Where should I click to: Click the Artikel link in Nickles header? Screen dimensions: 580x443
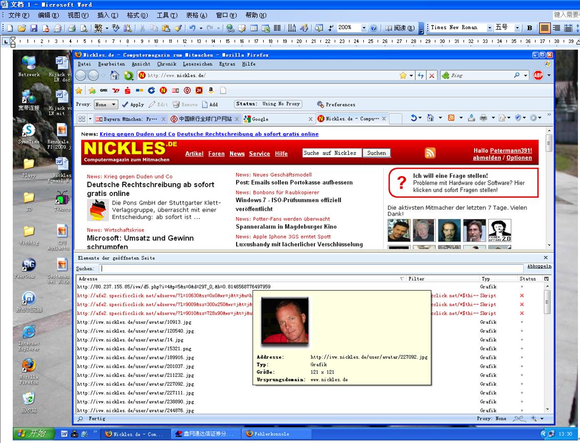coord(194,153)
